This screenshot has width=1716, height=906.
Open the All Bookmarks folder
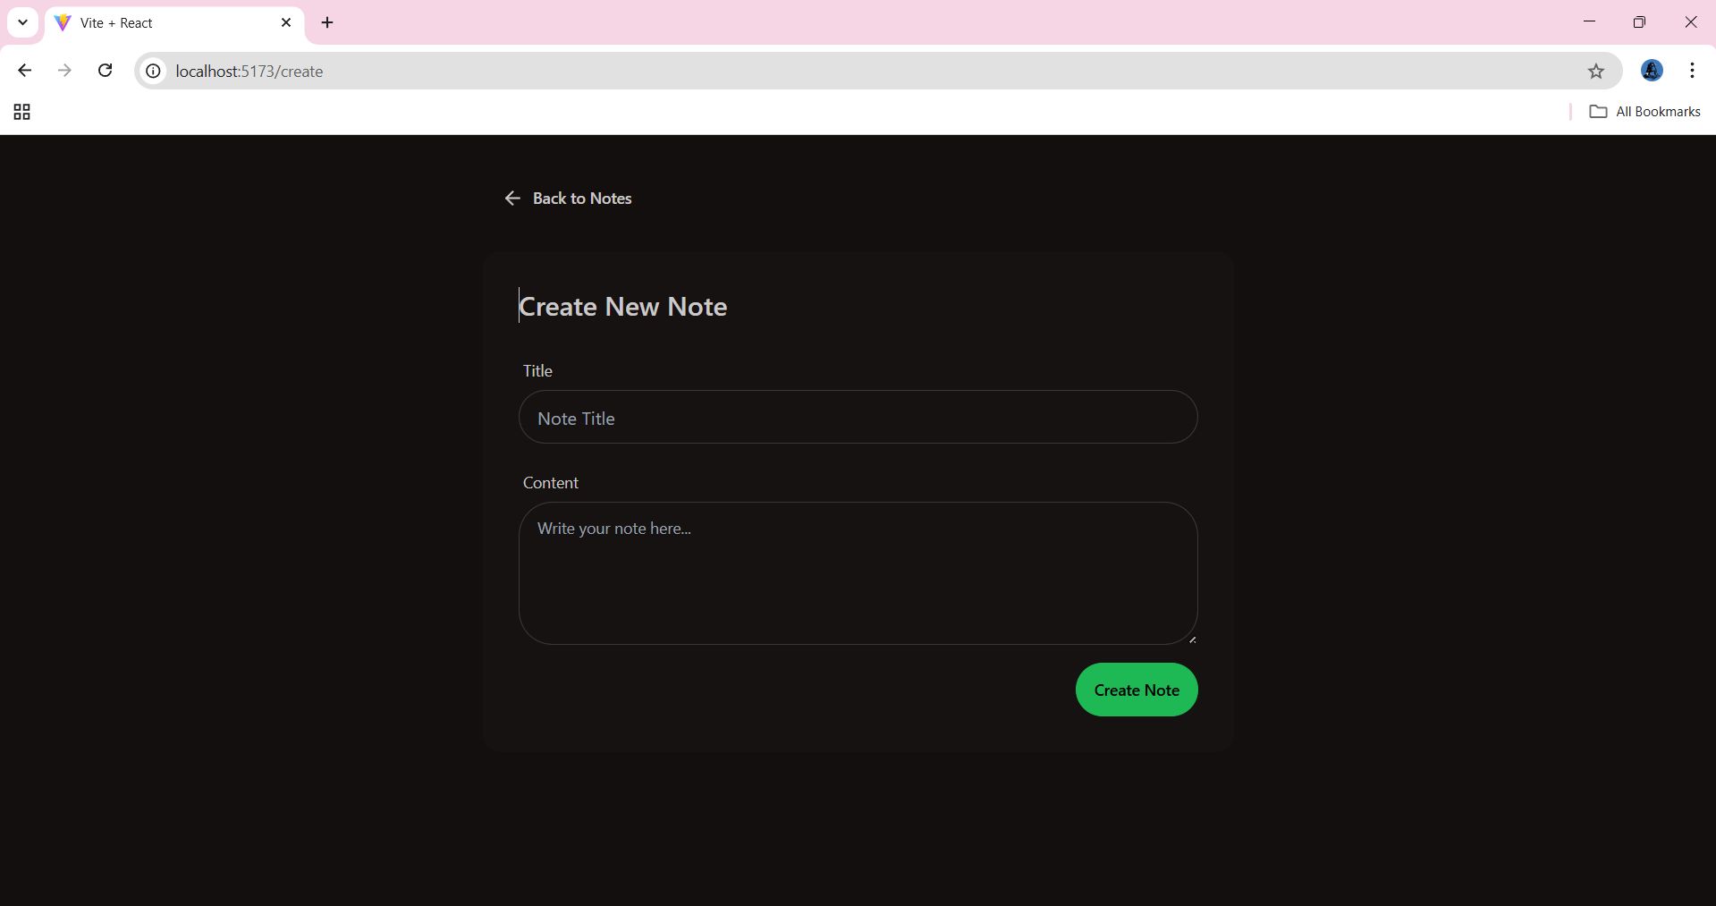click(x=1644, y=112)
